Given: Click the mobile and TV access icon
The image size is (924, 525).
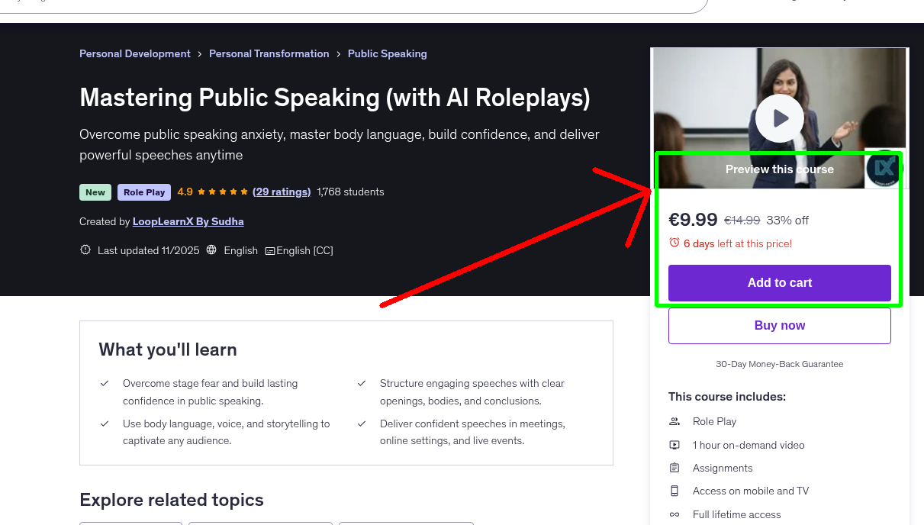Looking at the screenshot, I should pyautogui.click(x=674, y=491).
